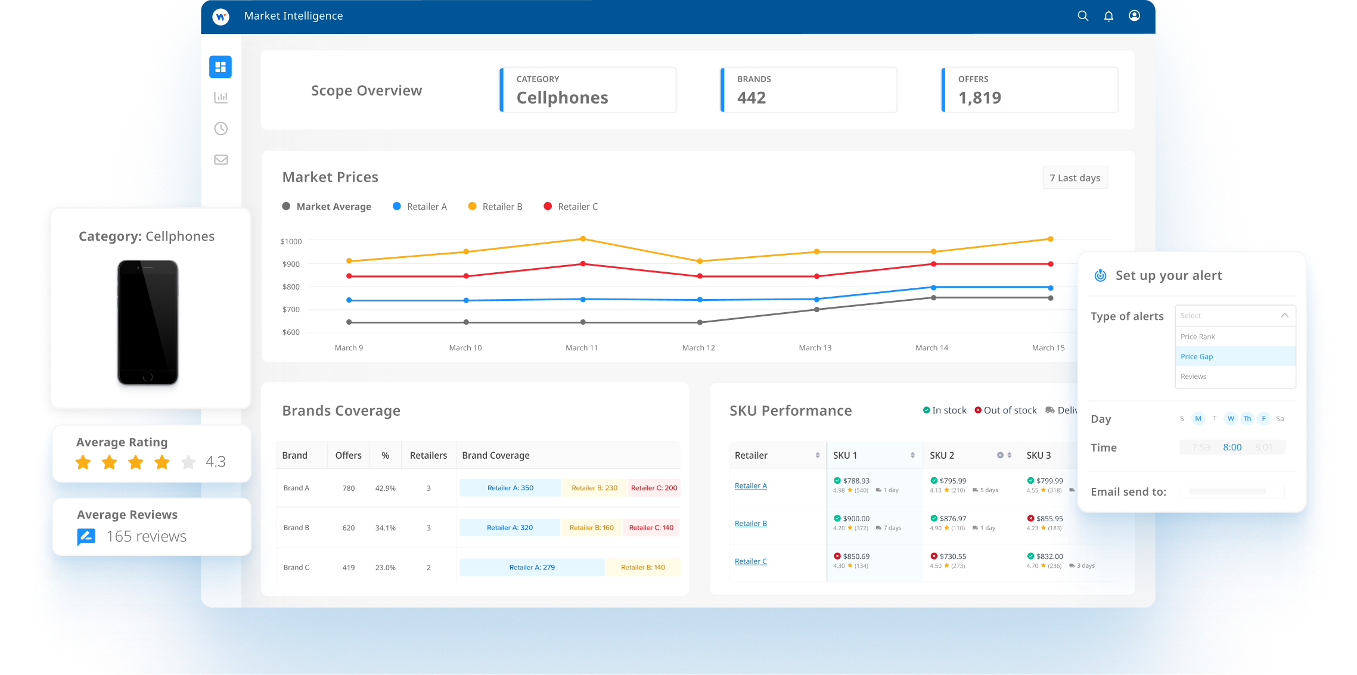This screenshot has height=675, width=1357.
Task: Choose Reviews alert type
Action: point(1235,377)
